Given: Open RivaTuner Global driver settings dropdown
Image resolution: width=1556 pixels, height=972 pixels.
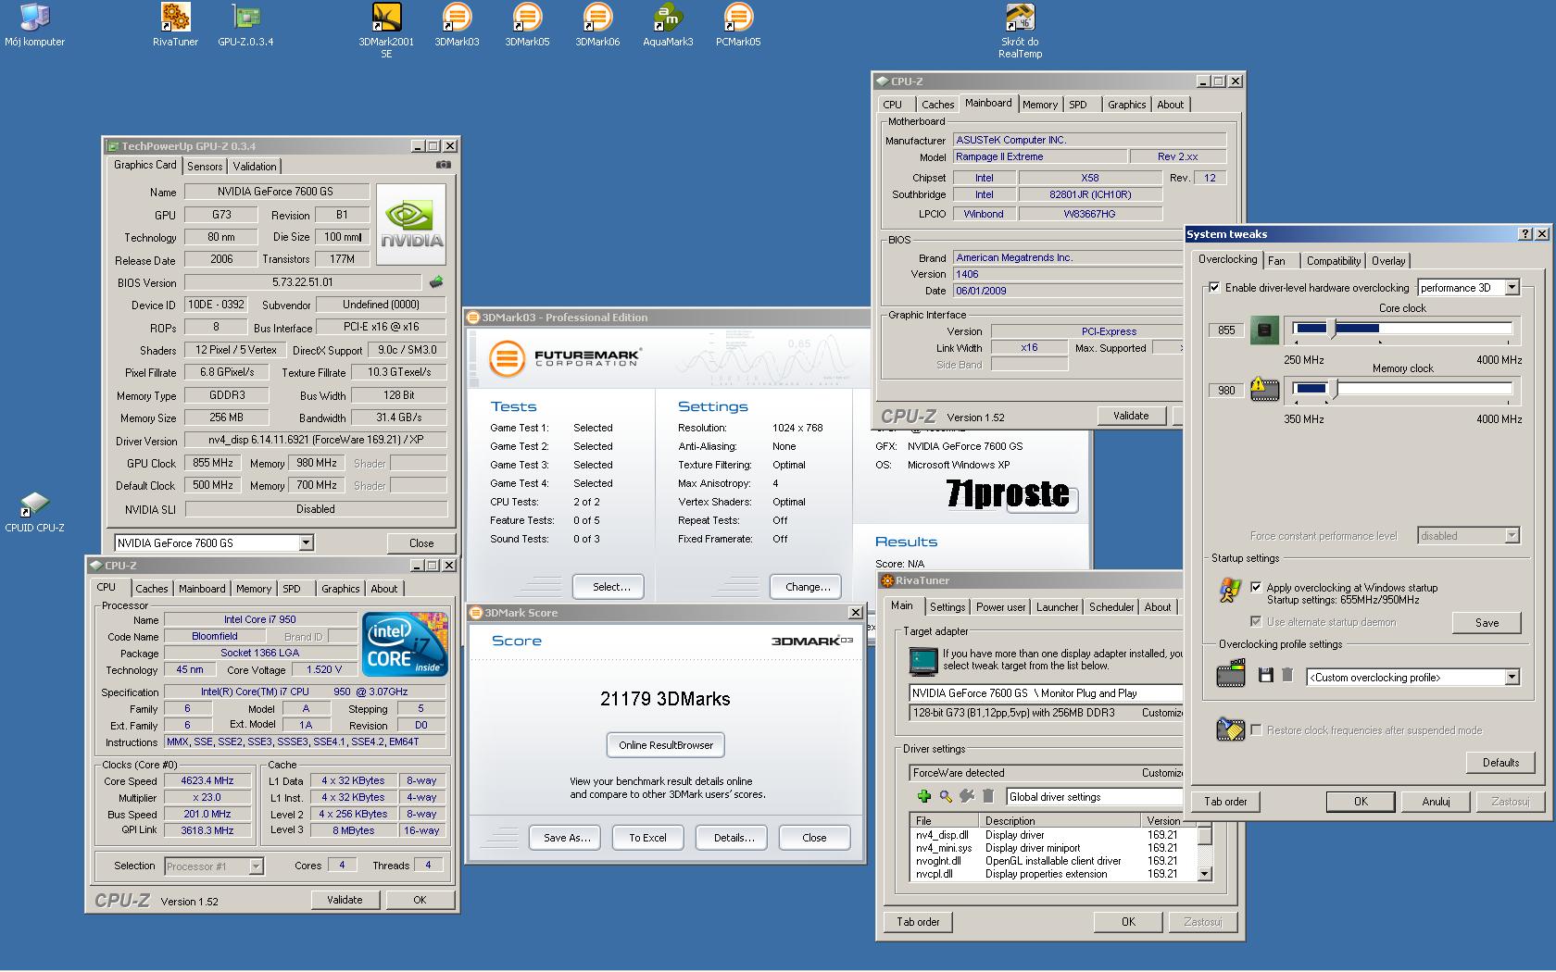Looking at the screenshot, I should [1095, 797].
